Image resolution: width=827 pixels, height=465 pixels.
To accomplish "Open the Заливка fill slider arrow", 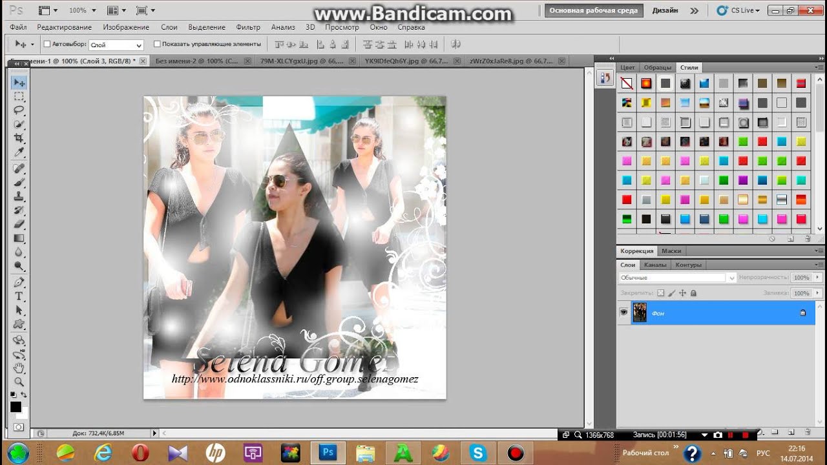I will tap(818, 293).
